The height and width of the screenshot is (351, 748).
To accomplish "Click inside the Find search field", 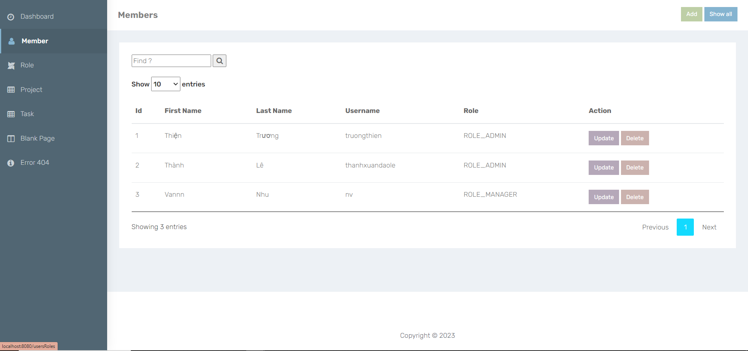I will 171,60.
